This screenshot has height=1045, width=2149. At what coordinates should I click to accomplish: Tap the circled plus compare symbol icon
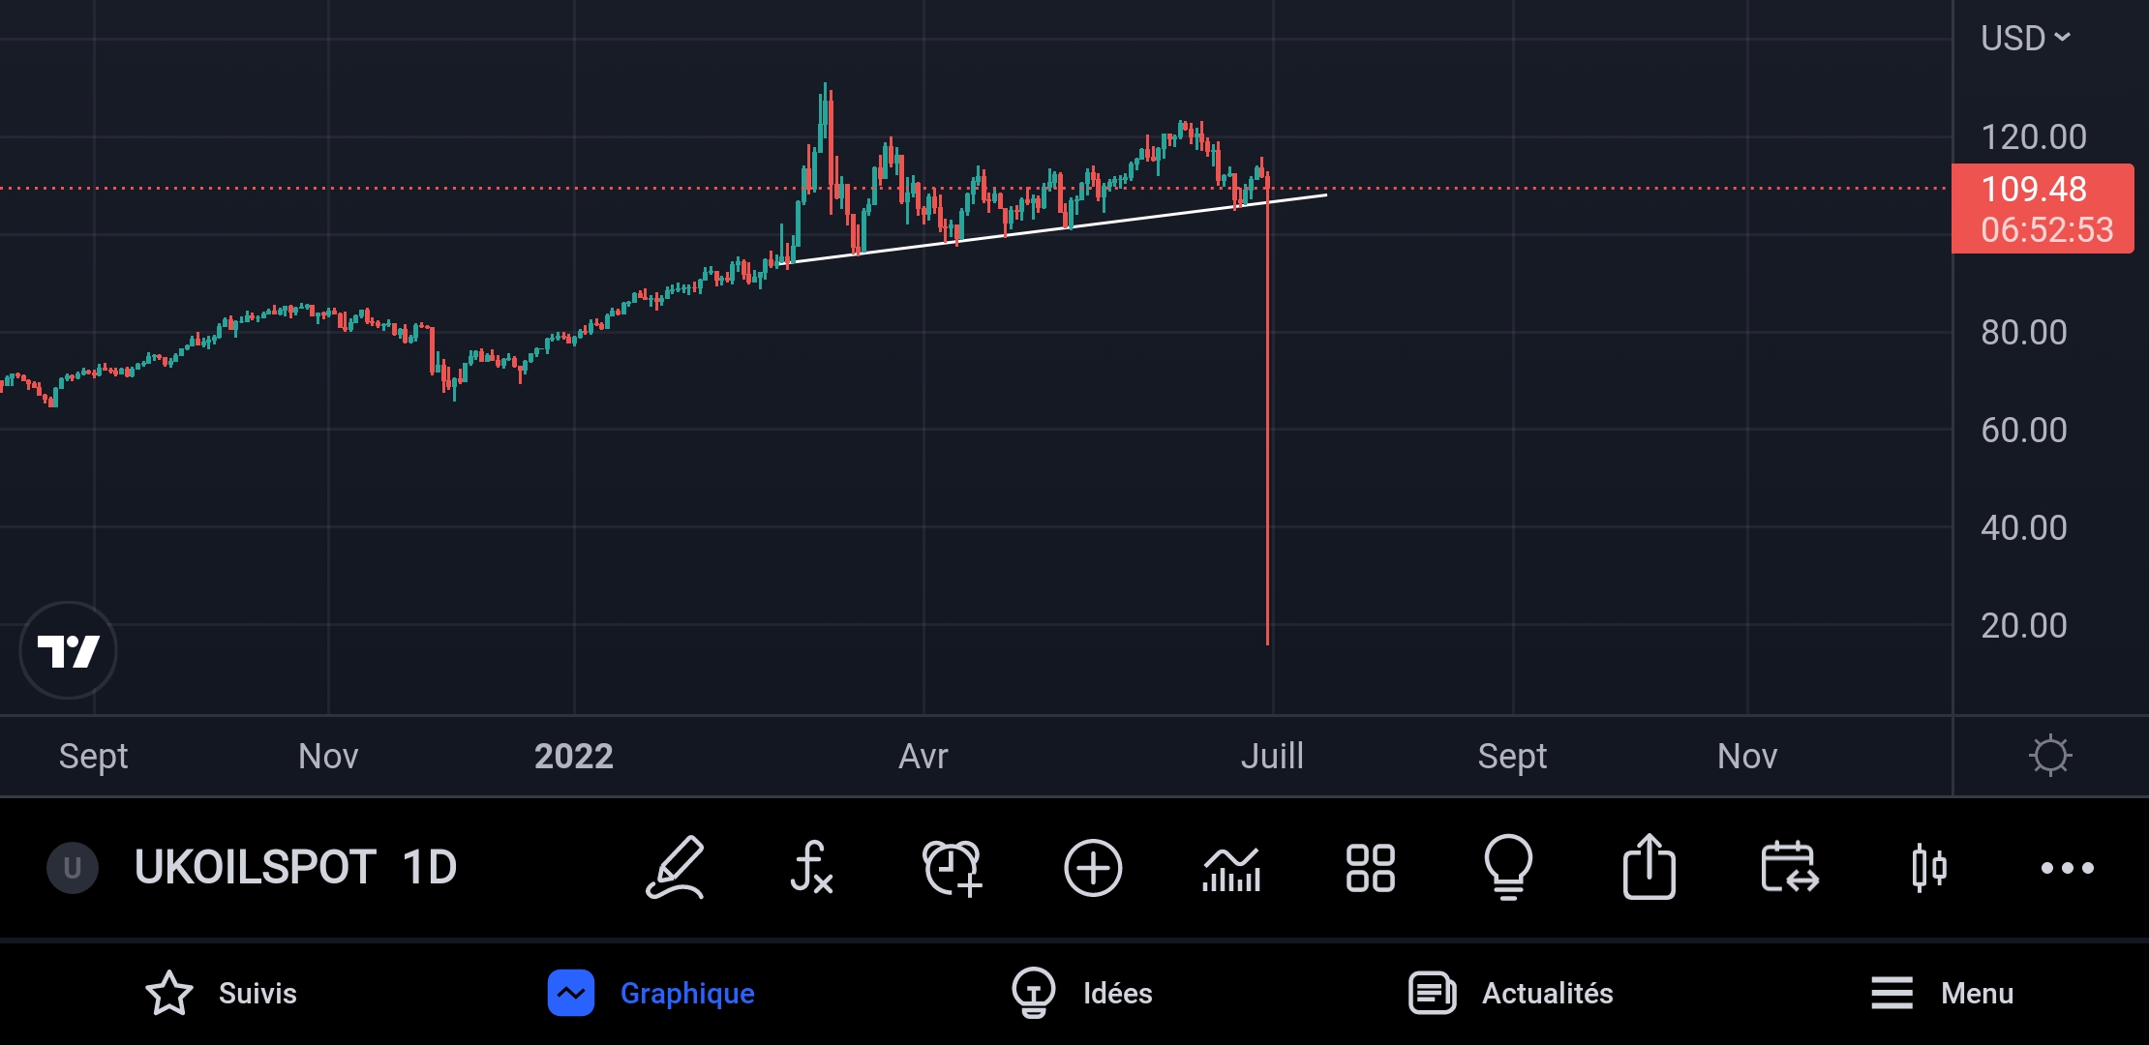tap(1093, 867)
